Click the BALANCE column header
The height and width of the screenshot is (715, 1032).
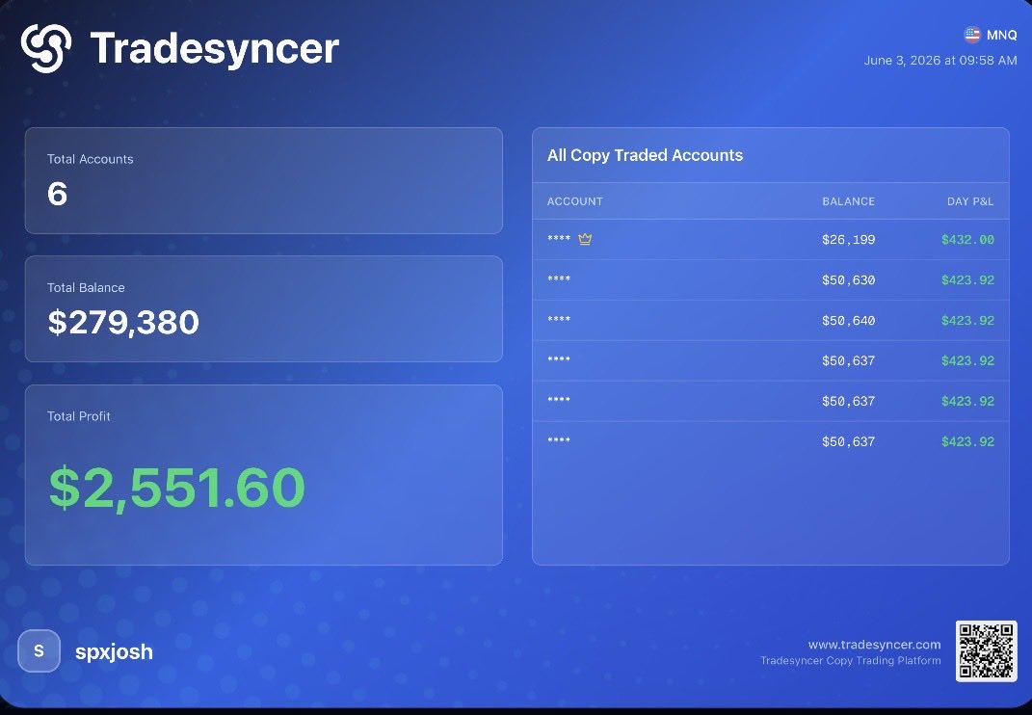(x=848, y=201)
